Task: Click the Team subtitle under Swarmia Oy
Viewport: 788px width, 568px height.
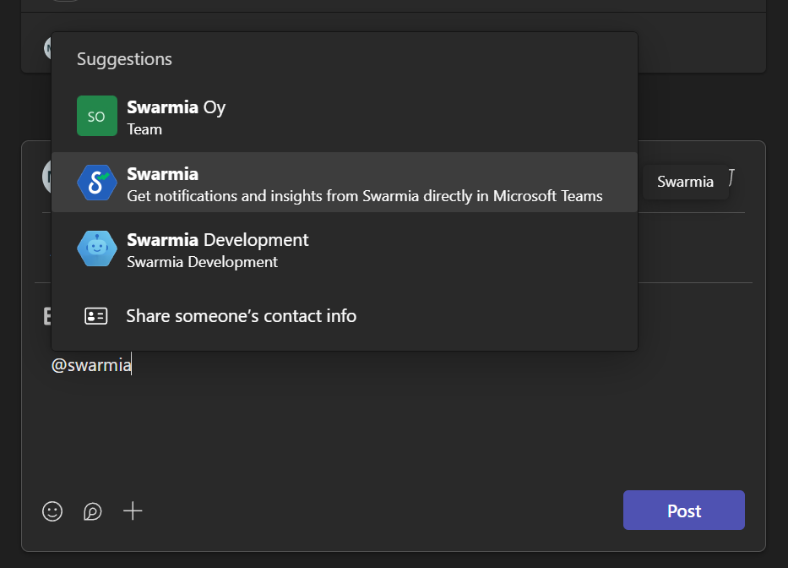Action: (144, 129)
